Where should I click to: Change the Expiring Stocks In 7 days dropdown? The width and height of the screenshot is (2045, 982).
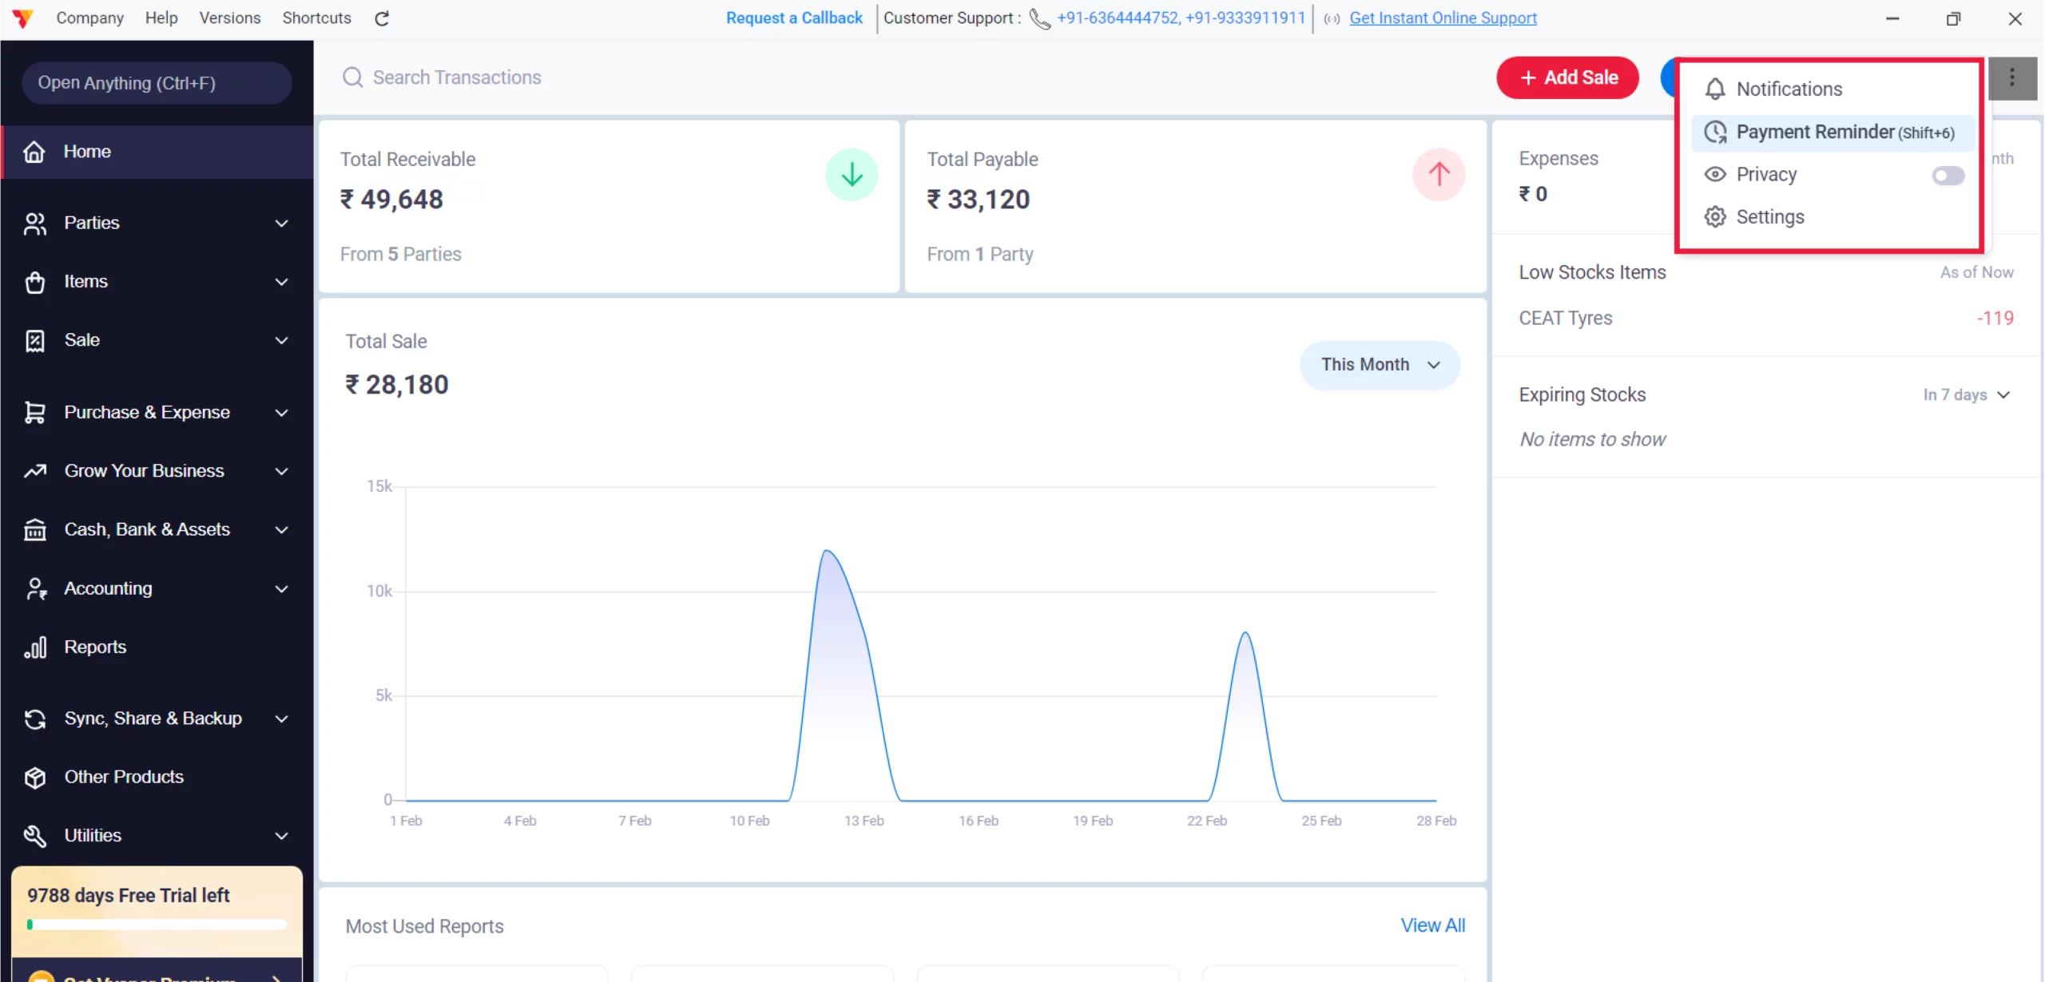pyautogui.click(x=1966, y=395)
